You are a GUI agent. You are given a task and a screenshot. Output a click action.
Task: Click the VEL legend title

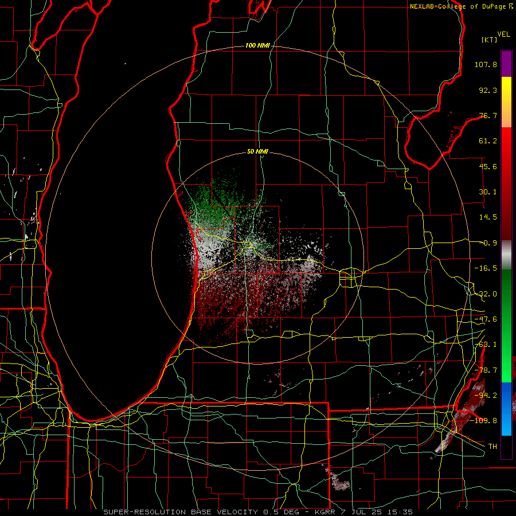(503, 34)
